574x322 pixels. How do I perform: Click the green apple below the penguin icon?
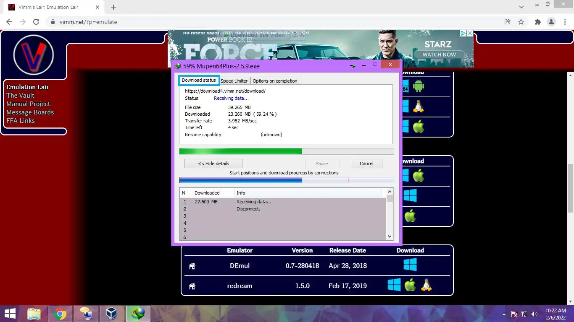pyautogui.click(x=418, y=126)
